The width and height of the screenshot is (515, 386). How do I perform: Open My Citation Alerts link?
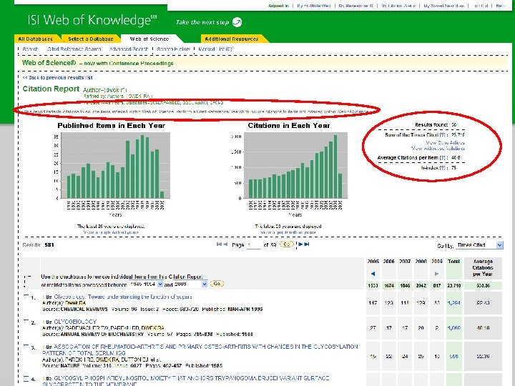[398, 6]
